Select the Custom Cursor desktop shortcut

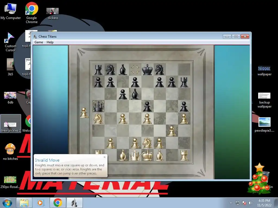11,42
